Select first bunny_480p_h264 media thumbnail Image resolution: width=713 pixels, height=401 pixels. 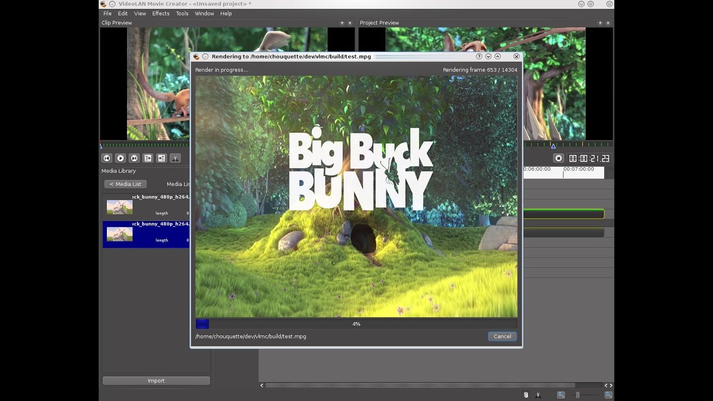point(120,207)
